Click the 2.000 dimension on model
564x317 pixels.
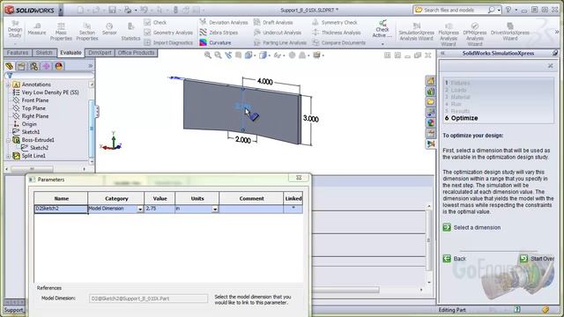(243, 140)
